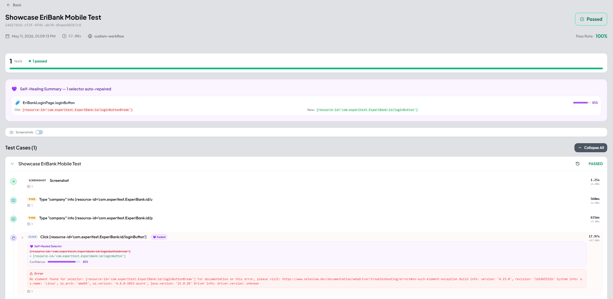Image resolution: width=613 pixels, height=299 pixels.
Task: Click the PASSED label on the test case row
Action: 595,164
